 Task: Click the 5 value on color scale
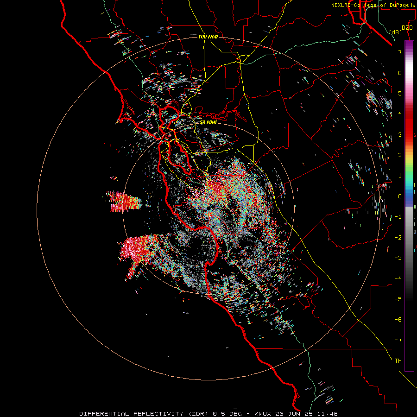(400, 93)
